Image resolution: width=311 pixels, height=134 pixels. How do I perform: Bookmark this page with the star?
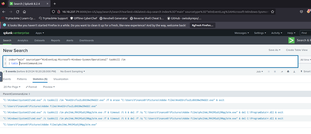pos(272,12)
